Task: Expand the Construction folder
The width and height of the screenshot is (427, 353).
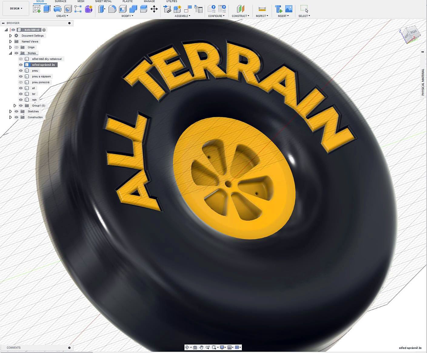Action: click(10, 117)
